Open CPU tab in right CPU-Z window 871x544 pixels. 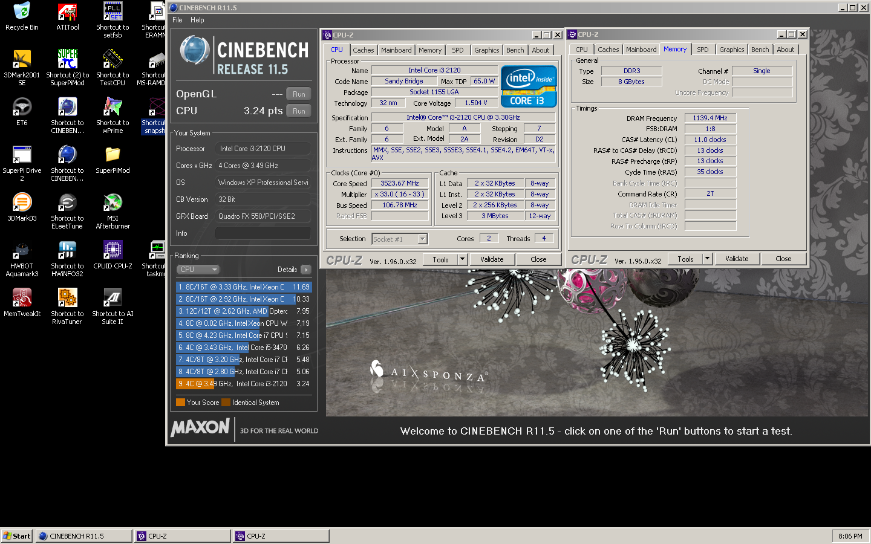pyautogui.click(x=582, y=50)
